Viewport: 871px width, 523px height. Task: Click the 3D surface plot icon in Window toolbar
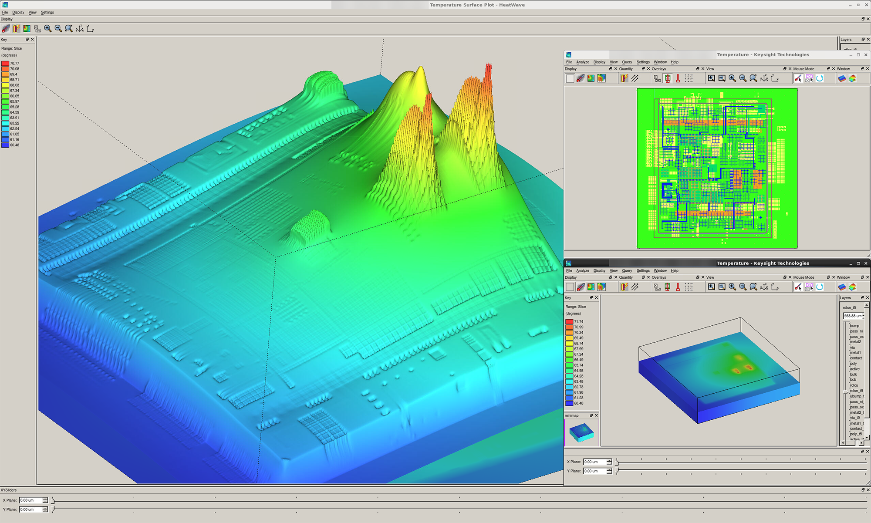pos(852,78)
